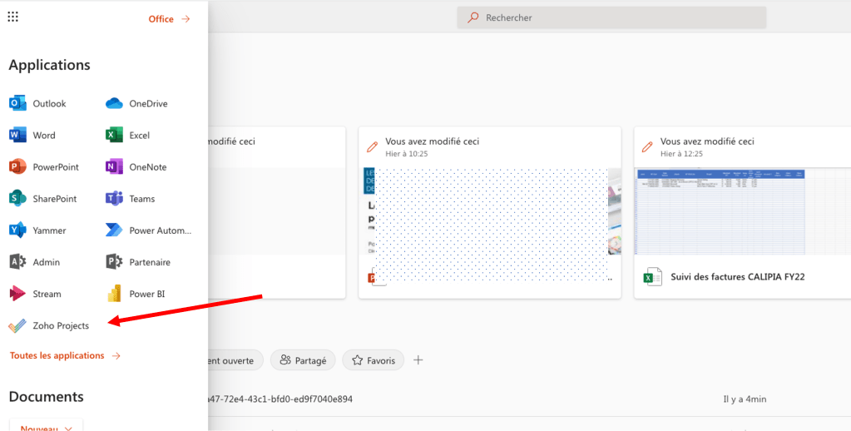
Task: Select the Partagé filter tab
Action: point(303,360)
